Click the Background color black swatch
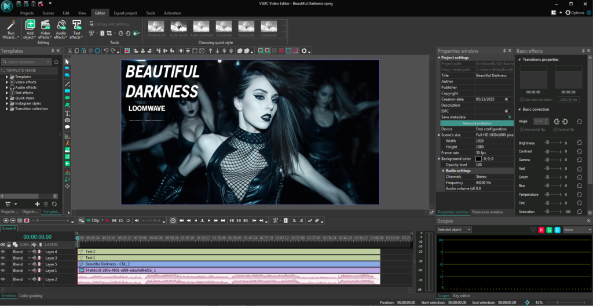 click(x=478, y=159)
